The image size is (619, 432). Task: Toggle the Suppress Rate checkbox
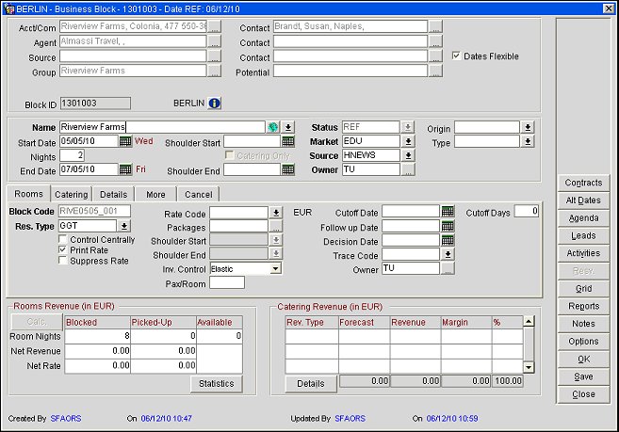63,261
